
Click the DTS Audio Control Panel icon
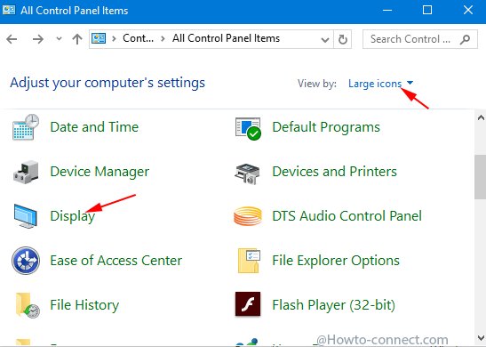point(248,216)
